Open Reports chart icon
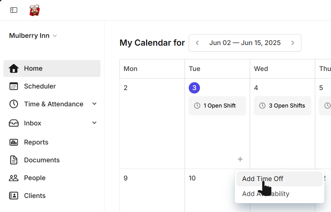Viewport: 331px width, 212px height. pyautogui.click(x=14, y=142)
